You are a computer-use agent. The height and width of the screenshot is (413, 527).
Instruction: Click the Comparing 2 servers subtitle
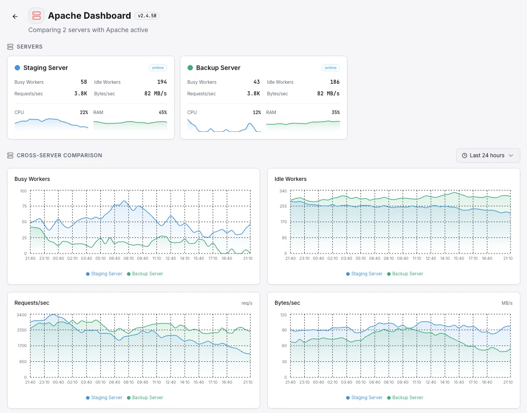[x=88, y=30]
